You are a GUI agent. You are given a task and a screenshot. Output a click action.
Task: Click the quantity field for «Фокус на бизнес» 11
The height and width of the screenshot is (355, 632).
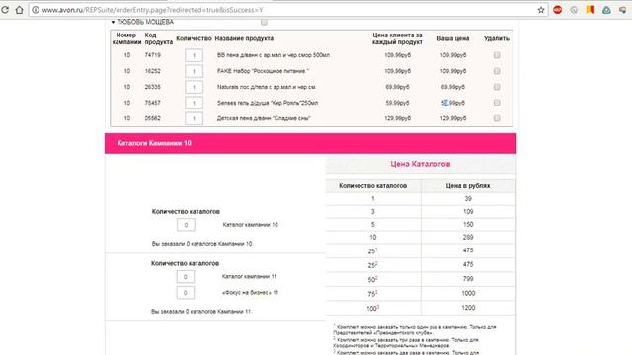(186, 293)
